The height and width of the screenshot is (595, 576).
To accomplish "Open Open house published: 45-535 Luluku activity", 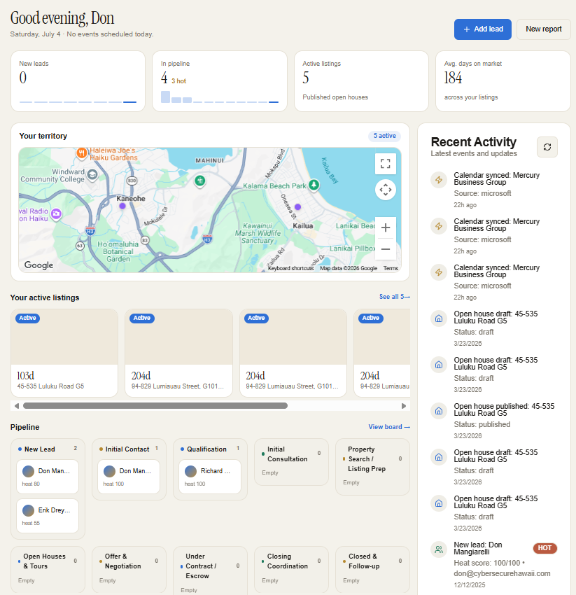I will coord(494,421).
